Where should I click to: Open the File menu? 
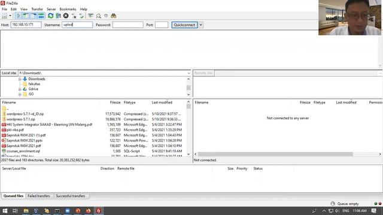[x=4, y=9]
